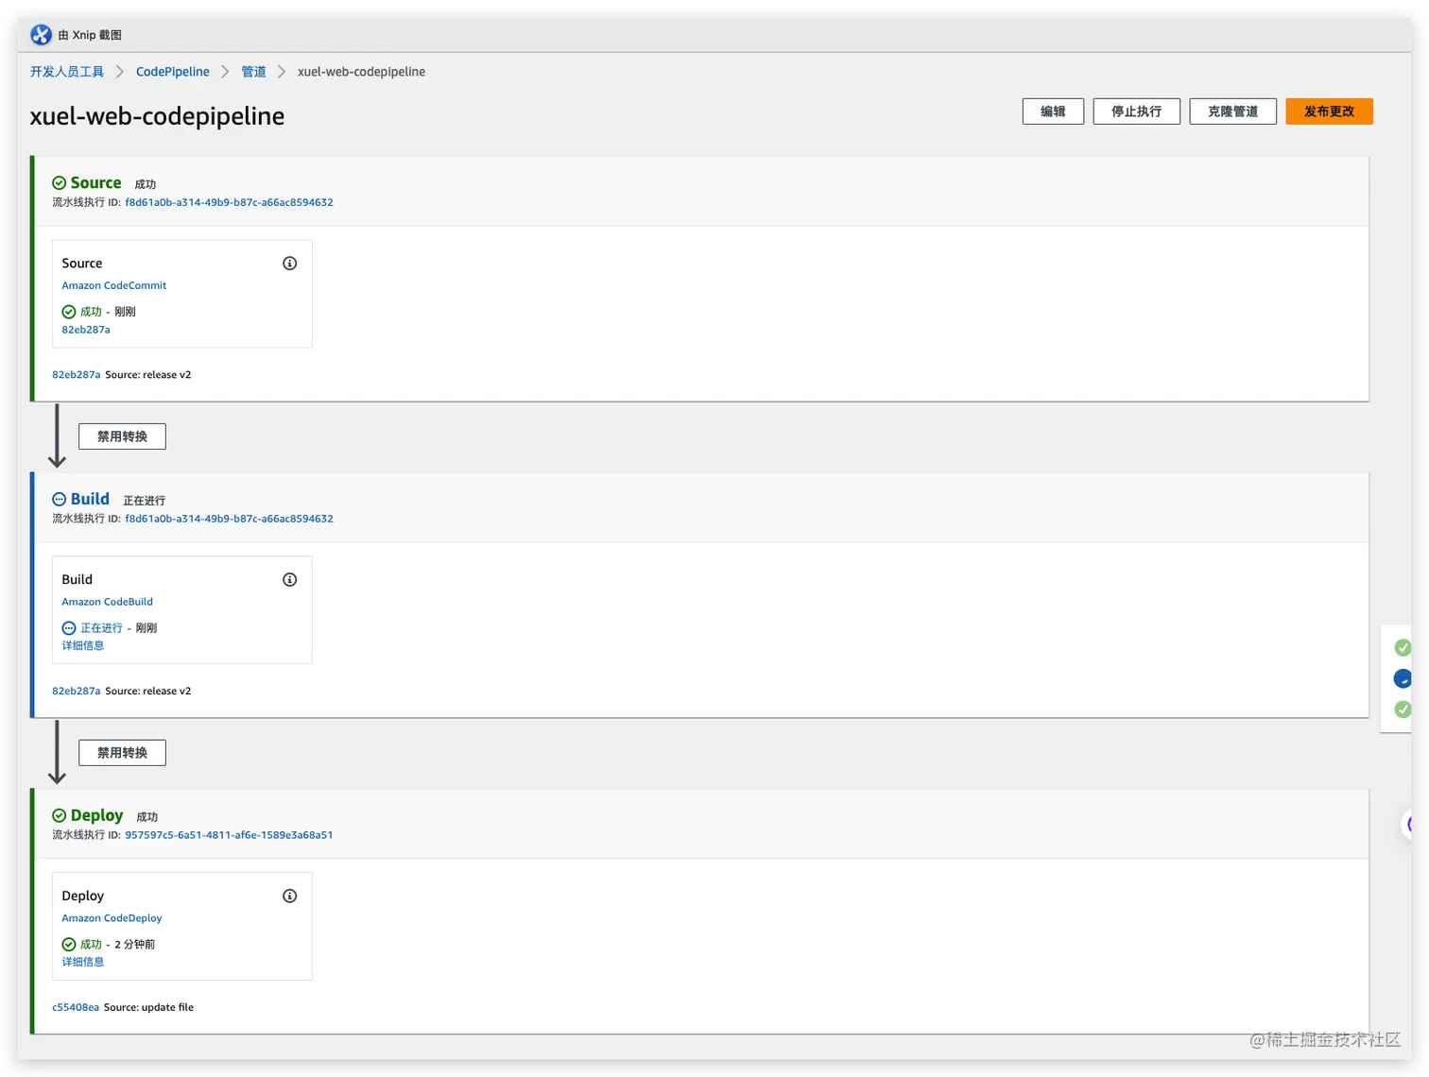1429x1077 pixels.
Task: Click '2 分钟前' time in Deploy card
Action: point(134,945)
